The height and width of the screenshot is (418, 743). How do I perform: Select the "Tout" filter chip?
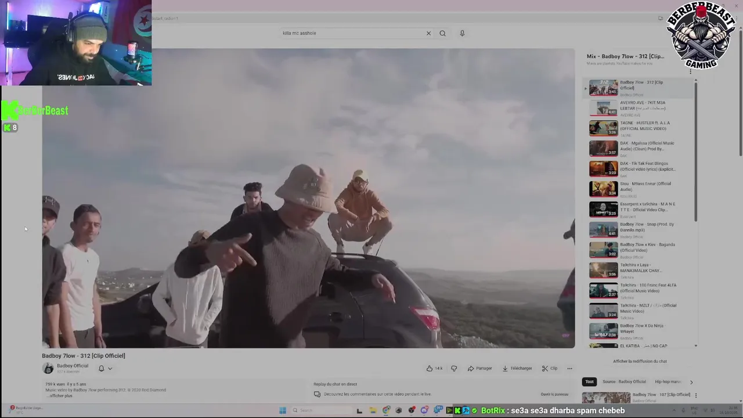click(589, 381)
